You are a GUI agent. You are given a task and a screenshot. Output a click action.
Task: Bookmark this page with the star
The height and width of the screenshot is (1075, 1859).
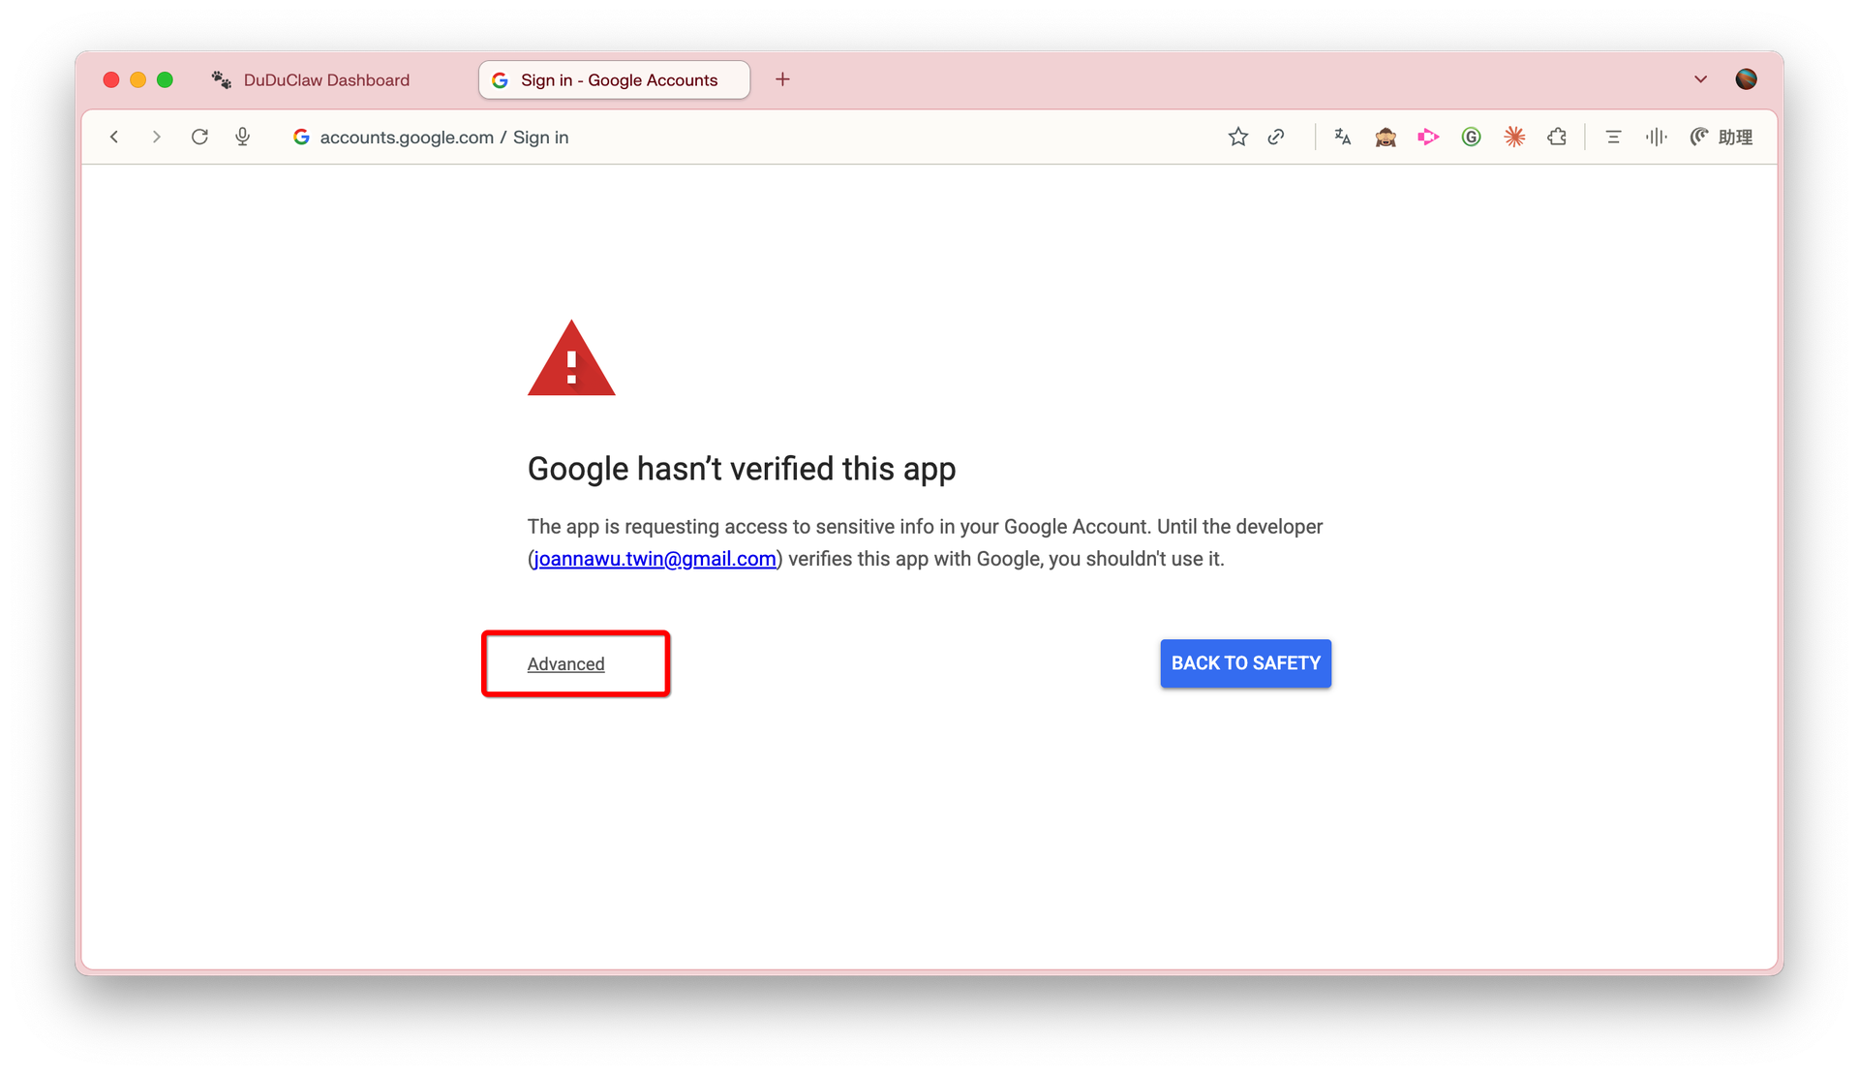(1237, 138)
